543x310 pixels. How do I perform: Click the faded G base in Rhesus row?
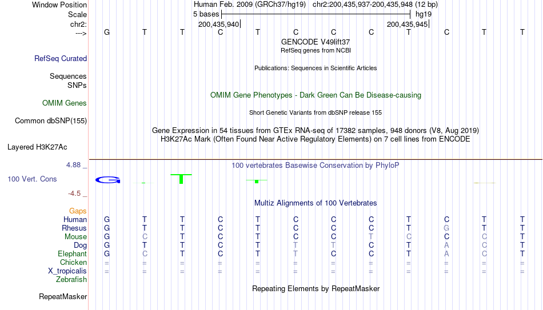(x=447, y=228)
